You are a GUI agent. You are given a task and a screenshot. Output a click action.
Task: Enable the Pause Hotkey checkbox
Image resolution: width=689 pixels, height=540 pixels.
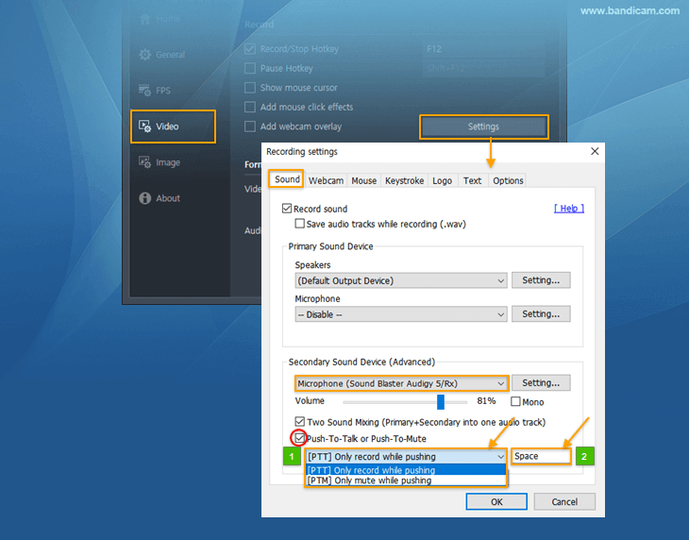(250, 68)
